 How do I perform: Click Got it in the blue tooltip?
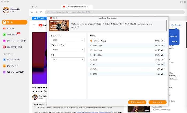point(174,42)
